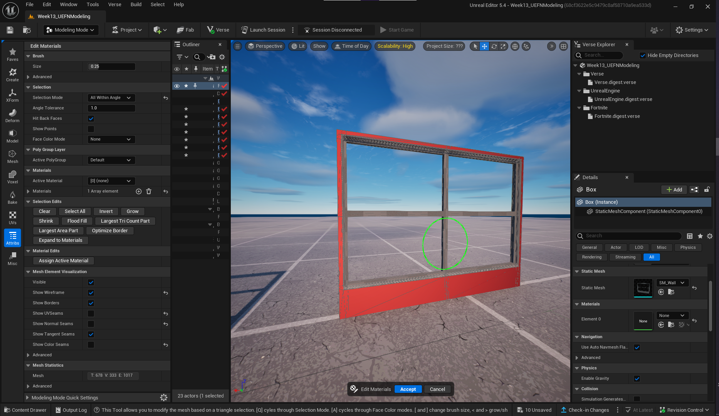This screenshot has width=719, height=416.
Task: Open the Attribs tools category
Action: (12, 238)
